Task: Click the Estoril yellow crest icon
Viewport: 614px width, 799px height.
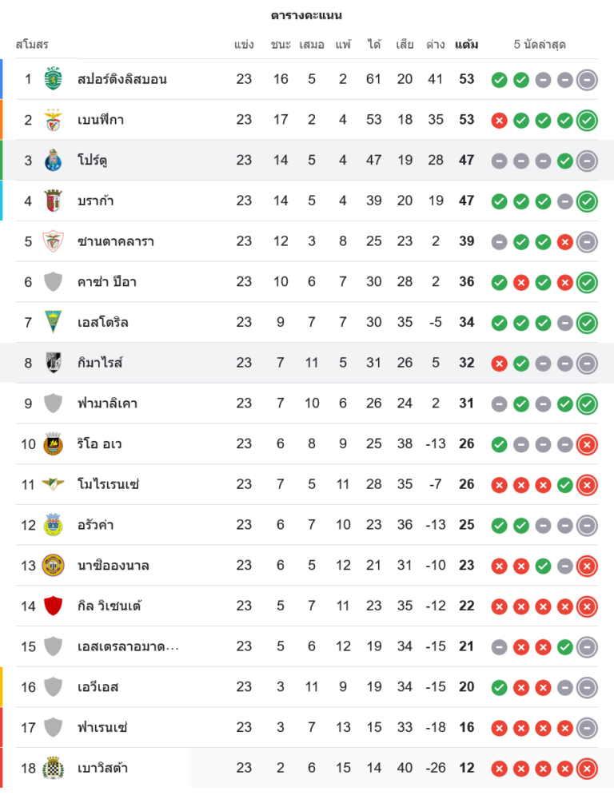Action: 53,322
